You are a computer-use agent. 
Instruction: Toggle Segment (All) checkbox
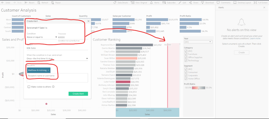coord(186,69)
